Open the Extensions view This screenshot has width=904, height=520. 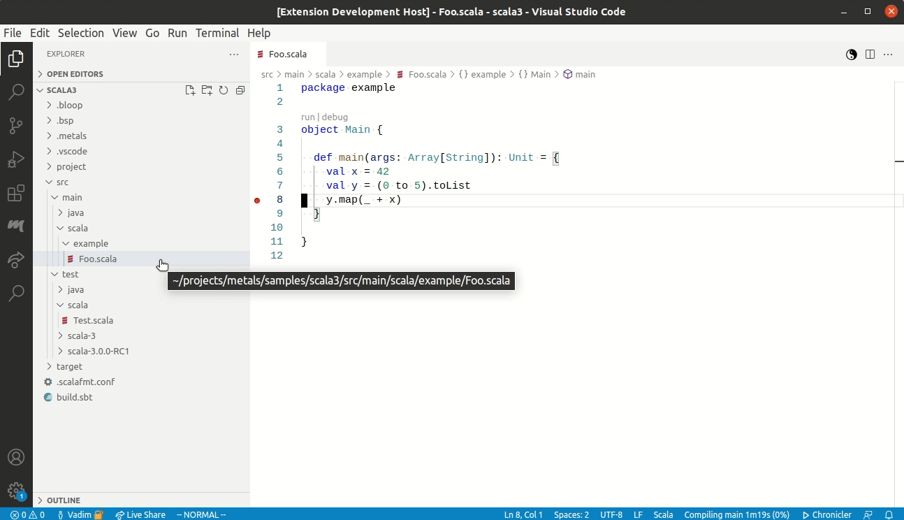16,194
